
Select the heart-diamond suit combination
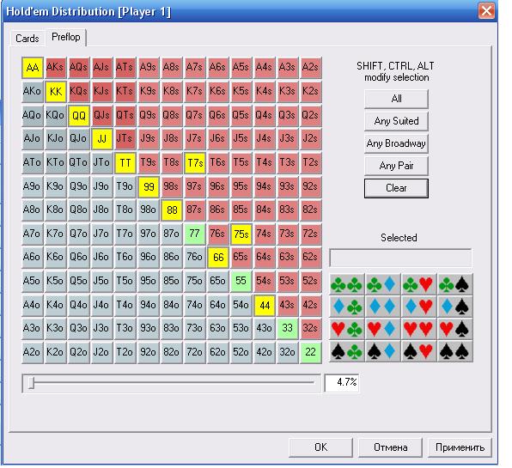click(382, 329)
